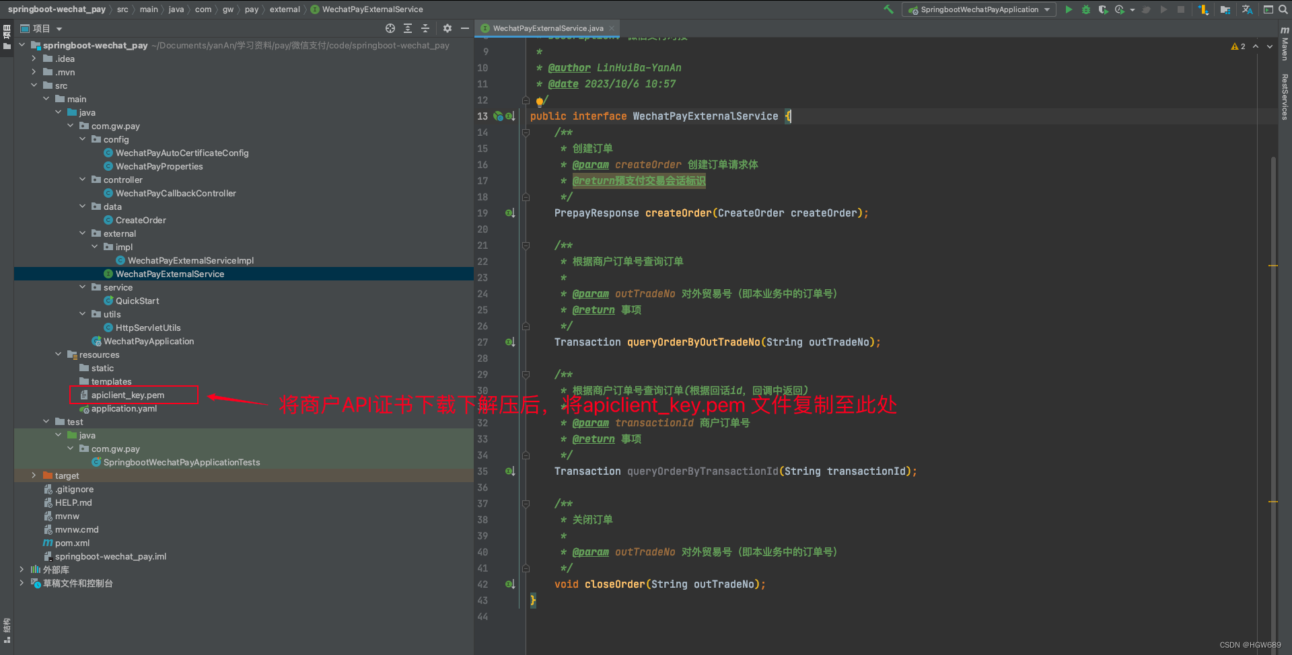Expand the .mvn folder
The width and height of the screenshot is (1292, 655).
[x=34, y=72]
